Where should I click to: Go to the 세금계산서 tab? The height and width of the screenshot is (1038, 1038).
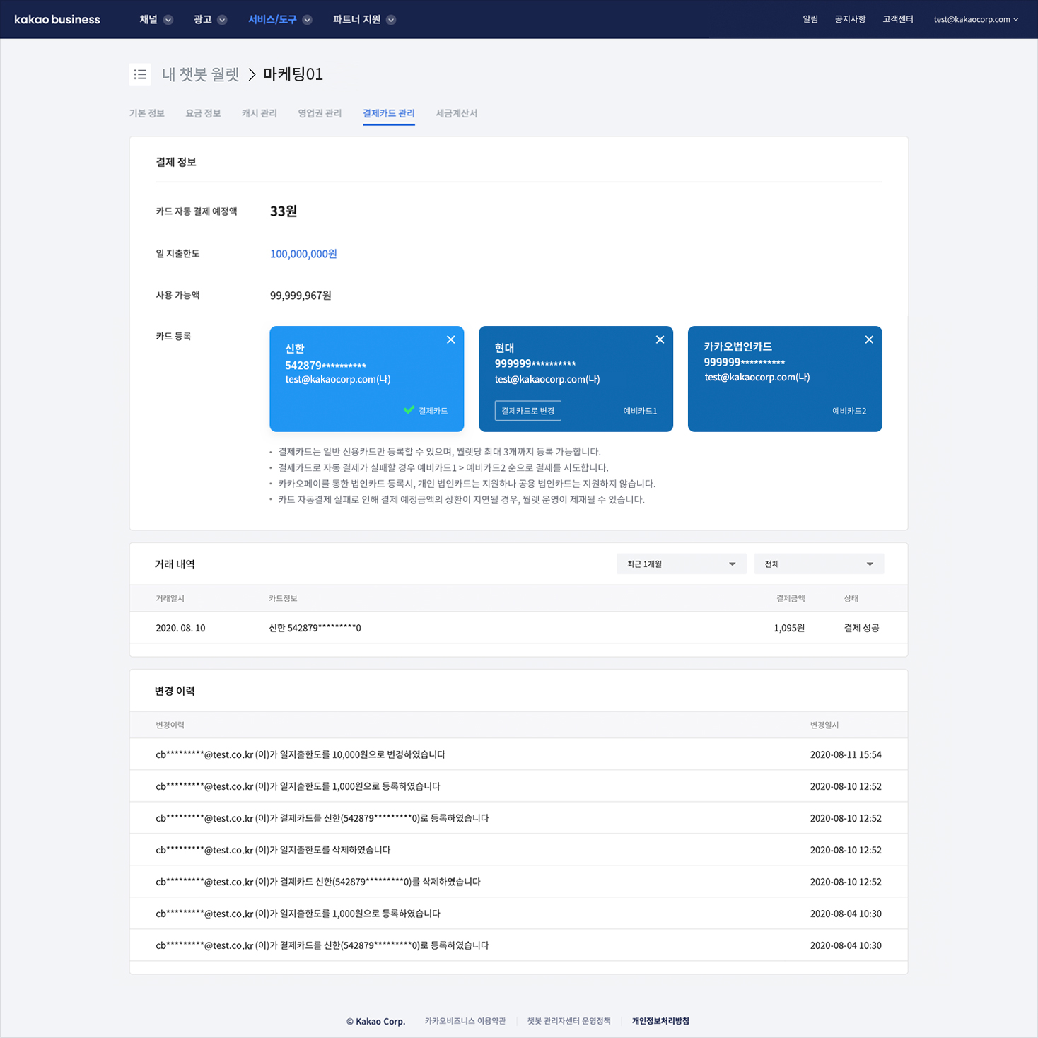(456, 113)
